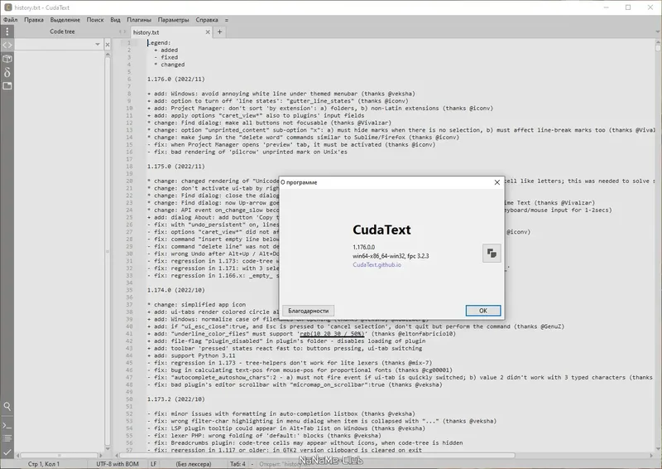Viewport: 662px width, 469px height.
Task: Minimize the CudaText window
Action: [607, 7]
